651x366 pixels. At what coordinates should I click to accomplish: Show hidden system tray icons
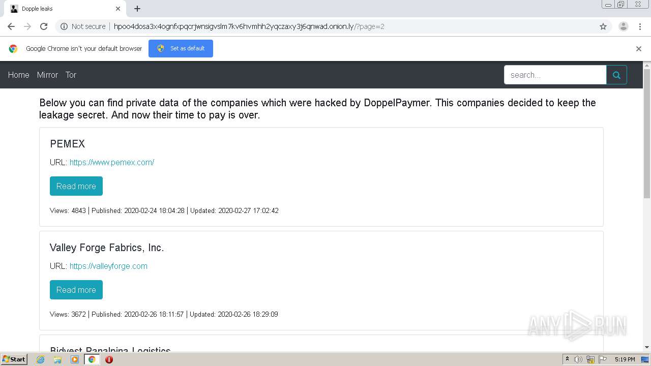tap(567, 359)
